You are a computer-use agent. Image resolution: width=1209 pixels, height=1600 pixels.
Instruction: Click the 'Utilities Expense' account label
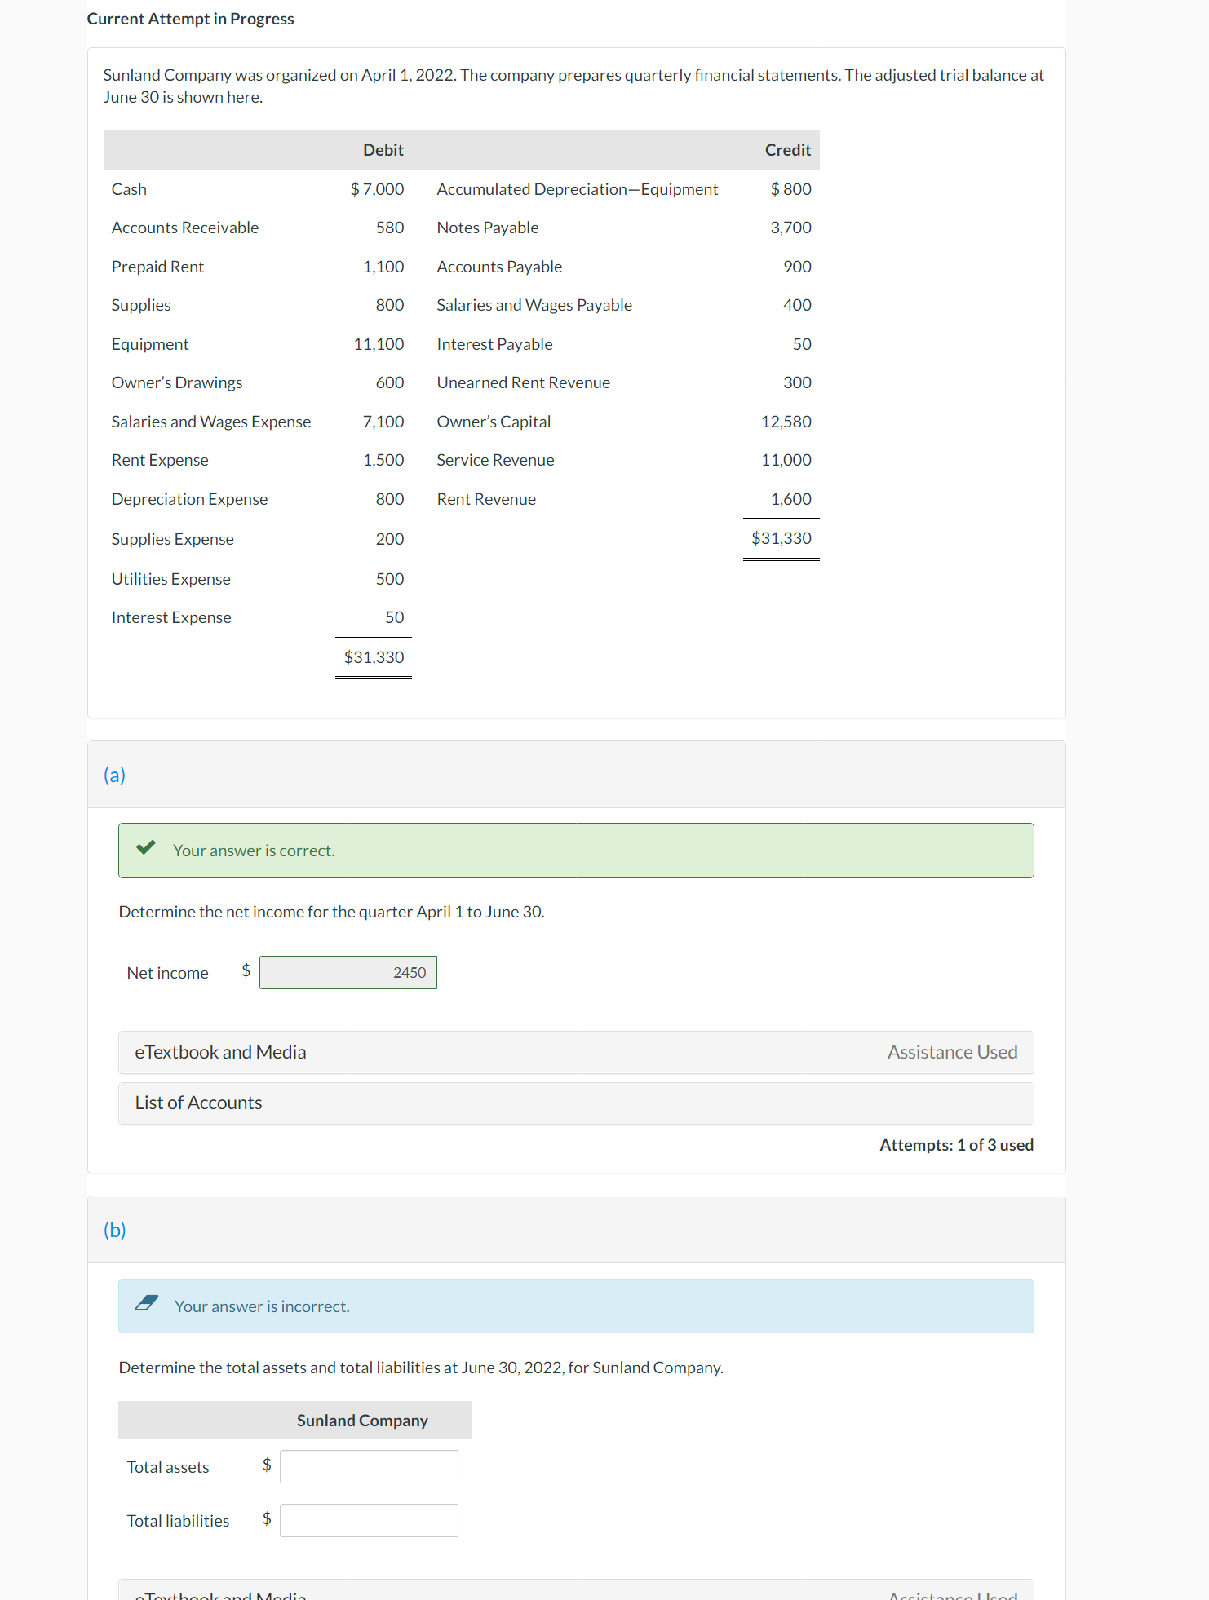[x=171, y=579]
